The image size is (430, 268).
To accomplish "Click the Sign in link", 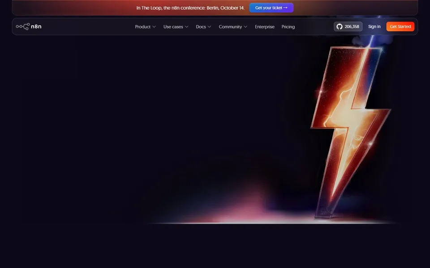I will click(374, 26).
